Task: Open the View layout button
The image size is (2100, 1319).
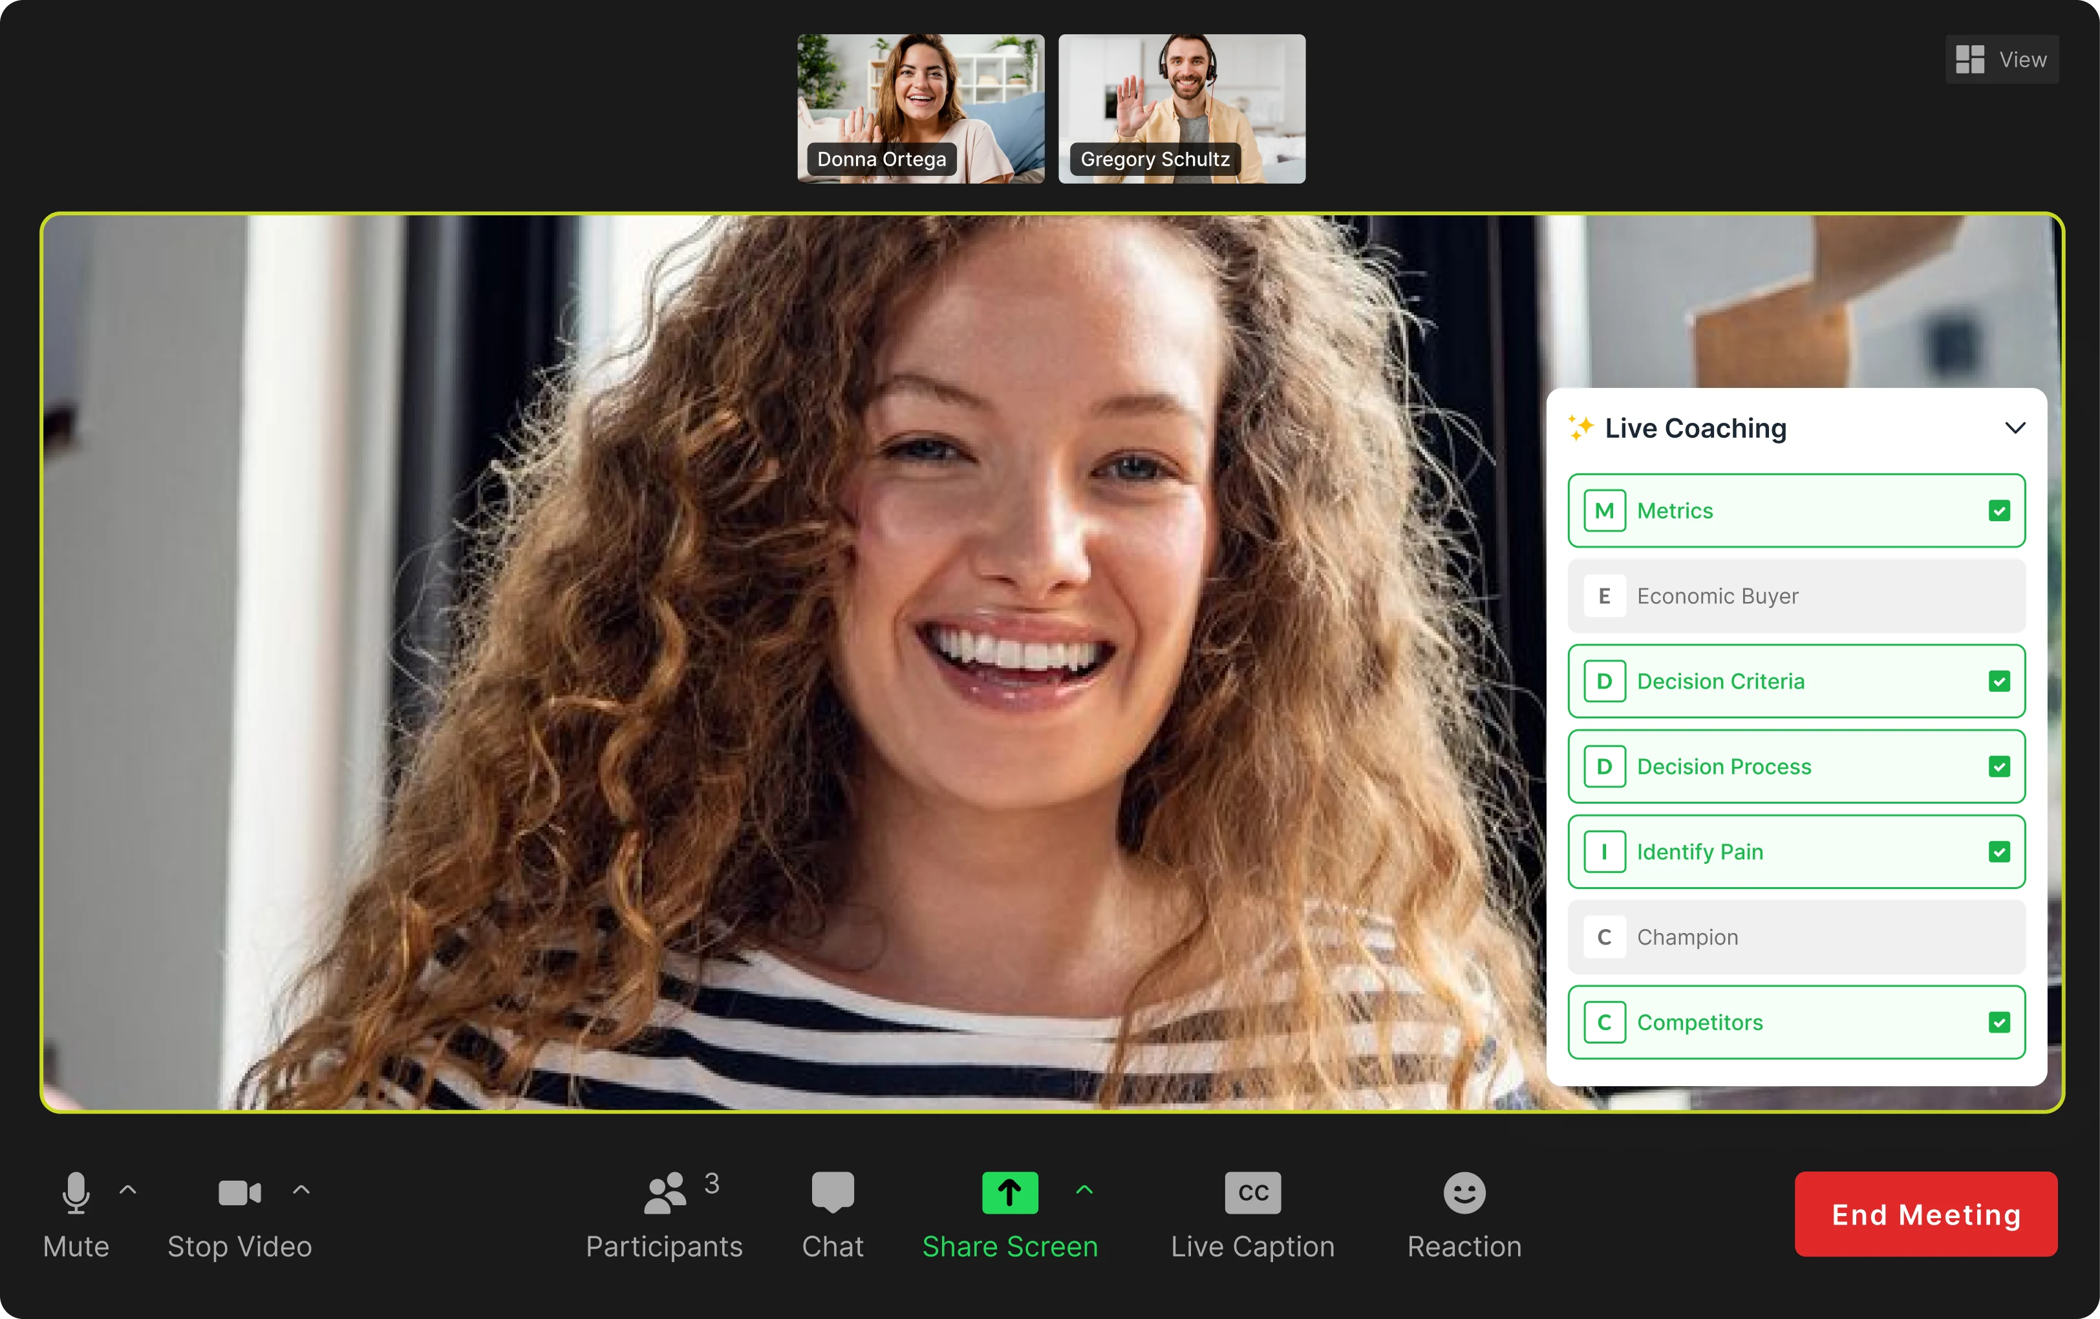Action: pyautogui.click(x=2002, y=59)
